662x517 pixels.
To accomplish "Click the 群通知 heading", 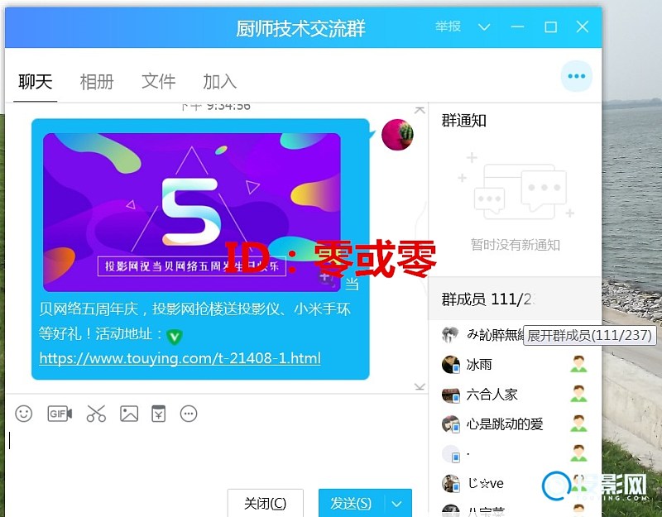I will 463,121.
